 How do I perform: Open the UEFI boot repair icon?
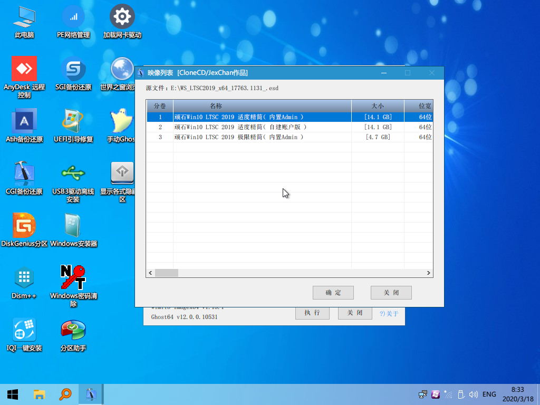point(73,122)
